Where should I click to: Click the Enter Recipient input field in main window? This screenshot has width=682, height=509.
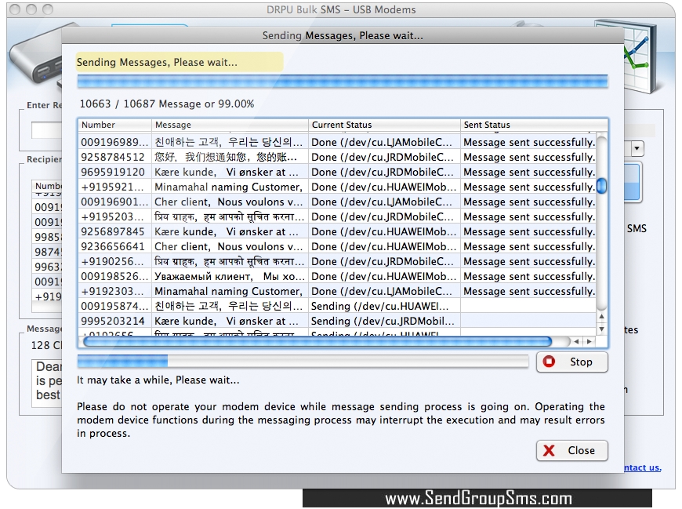46,130
